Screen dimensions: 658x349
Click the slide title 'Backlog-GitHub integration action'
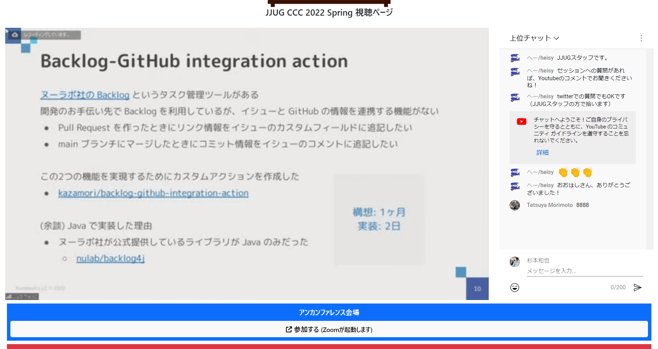pos(194,61)
